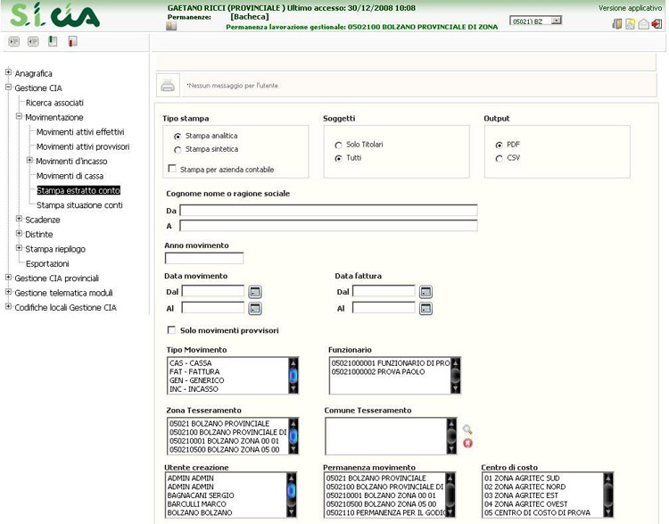
Task: Expand the Movimenti d'incasso node
Action: pos(29,160)
